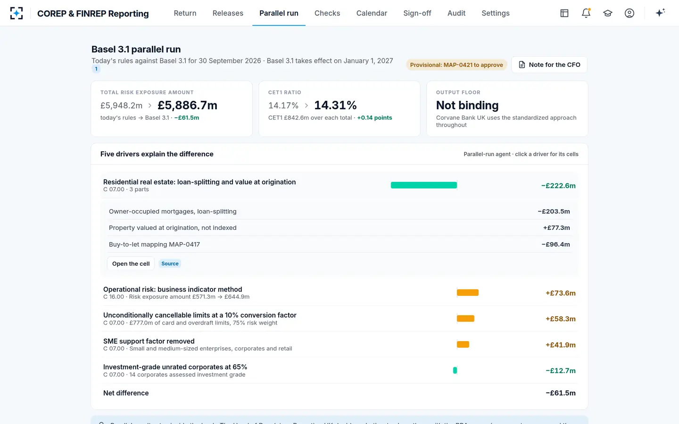Expand the Operational risk business indicator driver
This screenshot has width=679, height=424.
339,293
